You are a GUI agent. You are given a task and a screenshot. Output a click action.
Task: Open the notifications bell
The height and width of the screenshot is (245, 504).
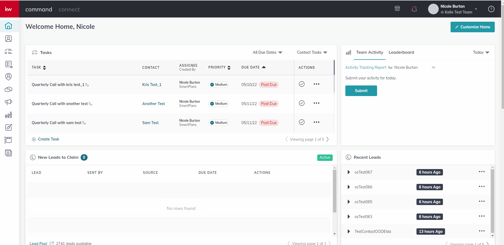point(414,9)
